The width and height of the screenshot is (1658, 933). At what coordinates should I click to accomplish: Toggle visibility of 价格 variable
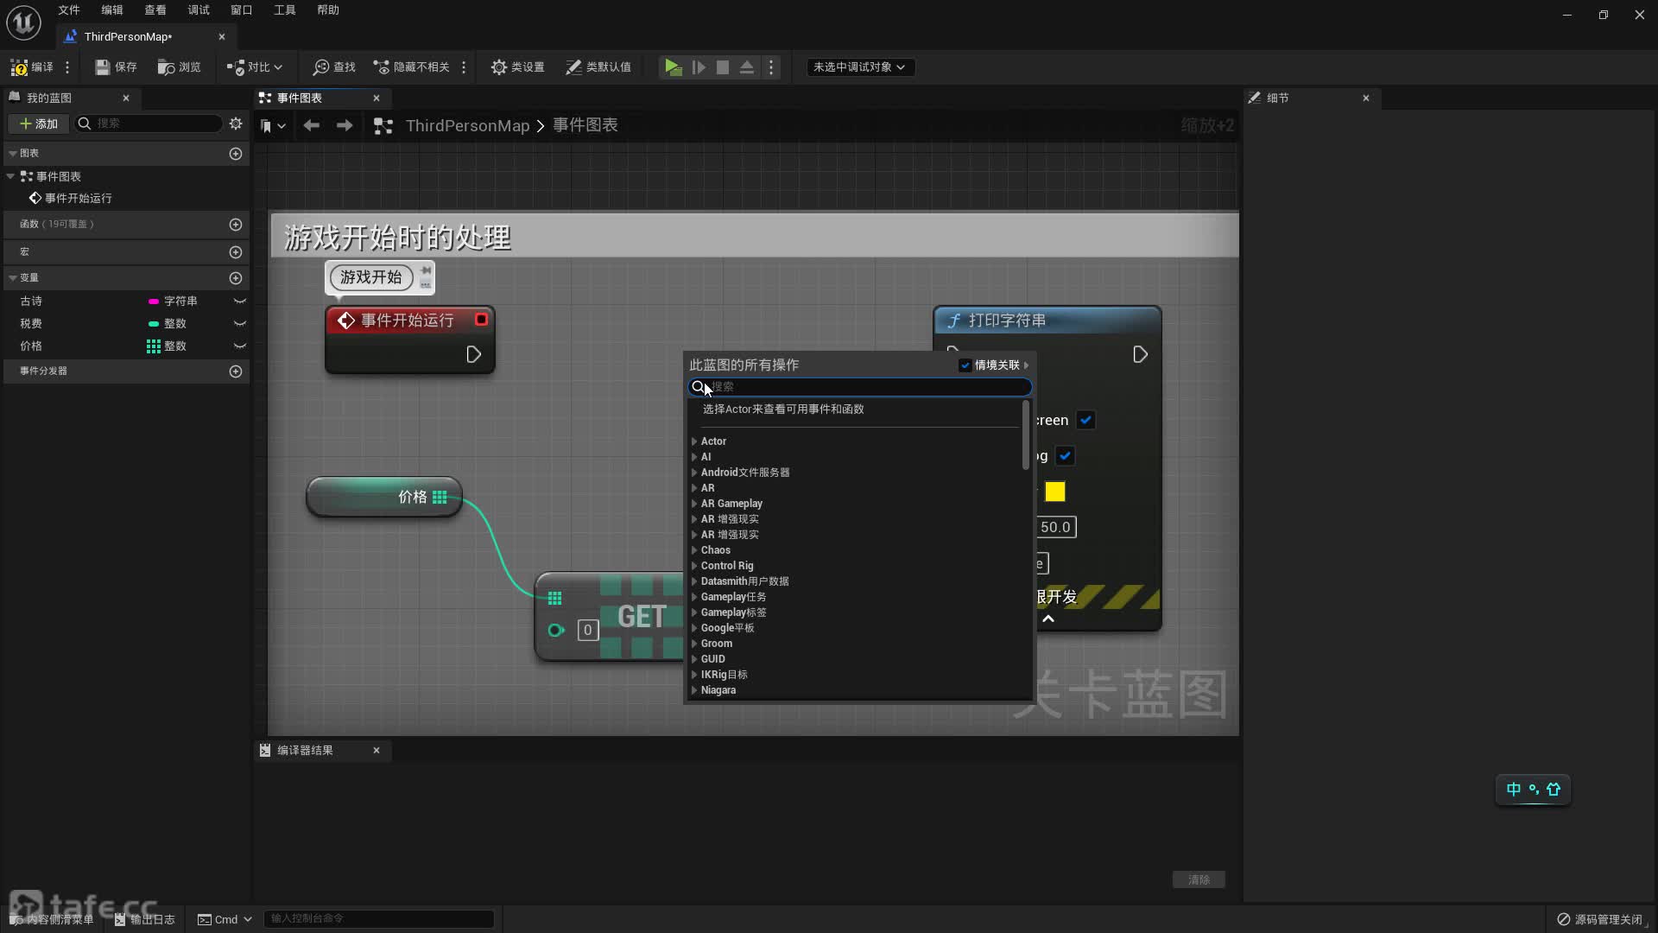click(x=240, y=346)
